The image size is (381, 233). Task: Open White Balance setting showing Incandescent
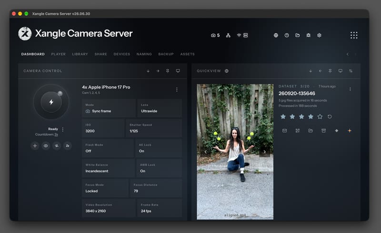pos(108,168)
